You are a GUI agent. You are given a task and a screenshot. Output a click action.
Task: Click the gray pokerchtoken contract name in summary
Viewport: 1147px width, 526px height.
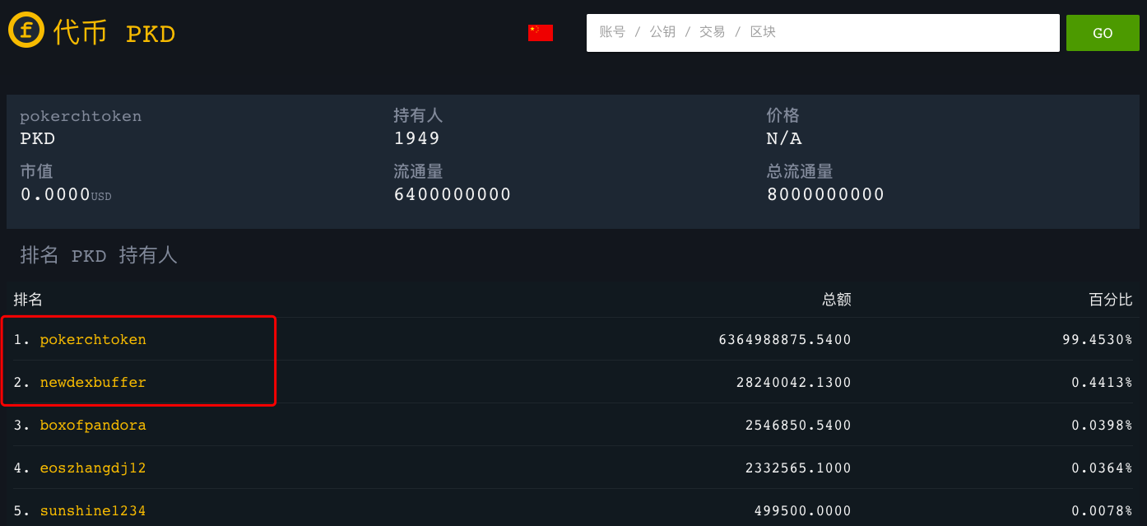pos(81,116)
